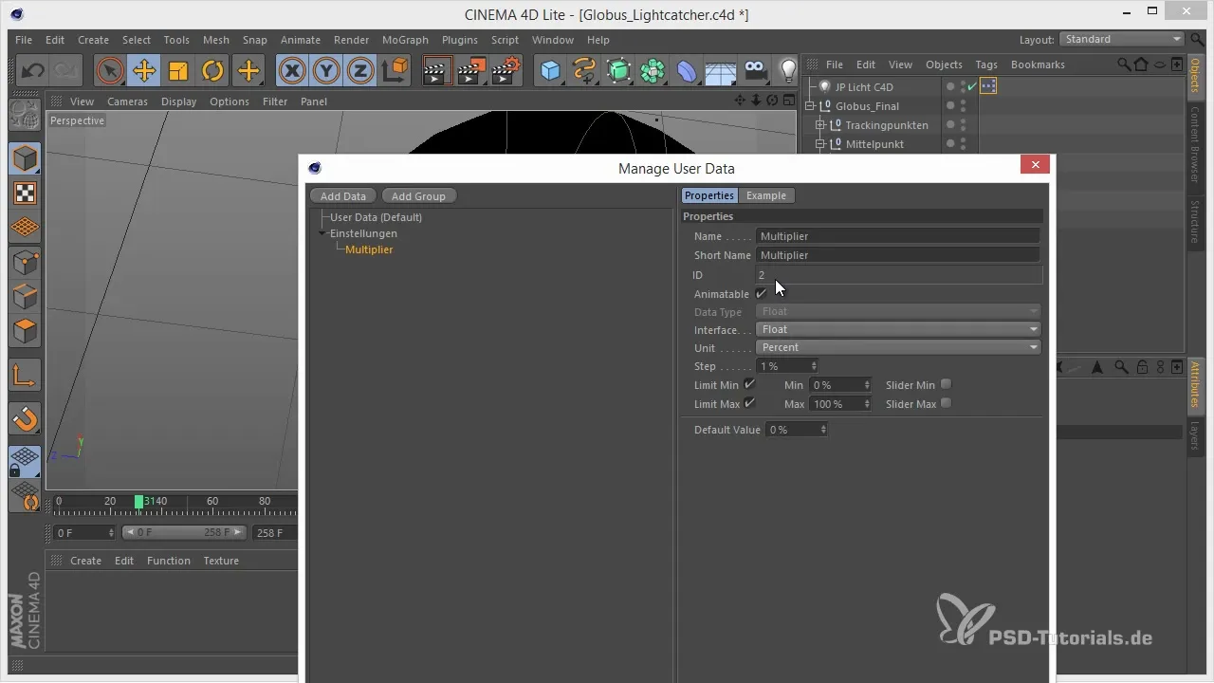The width and height of the screenshot is (1214, 683).
Task: Switch to the Example tab
Action: (x=766, y=195)
